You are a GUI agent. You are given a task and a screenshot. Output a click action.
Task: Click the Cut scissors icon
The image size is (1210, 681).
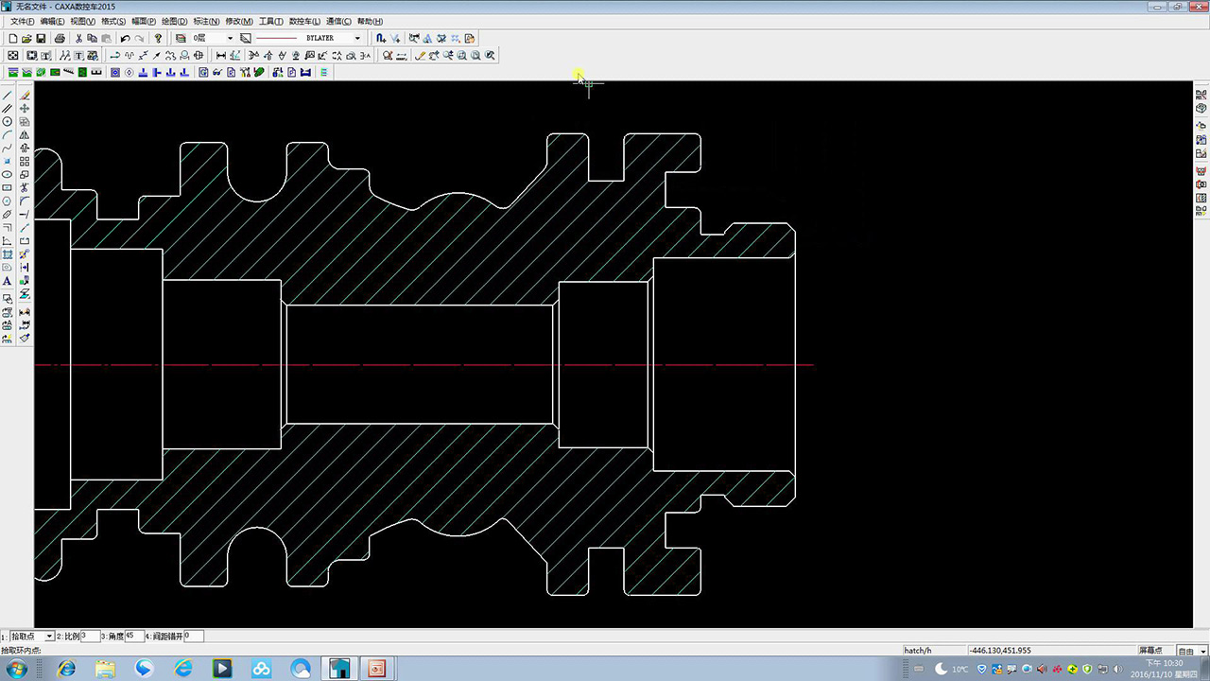point(78,39)
